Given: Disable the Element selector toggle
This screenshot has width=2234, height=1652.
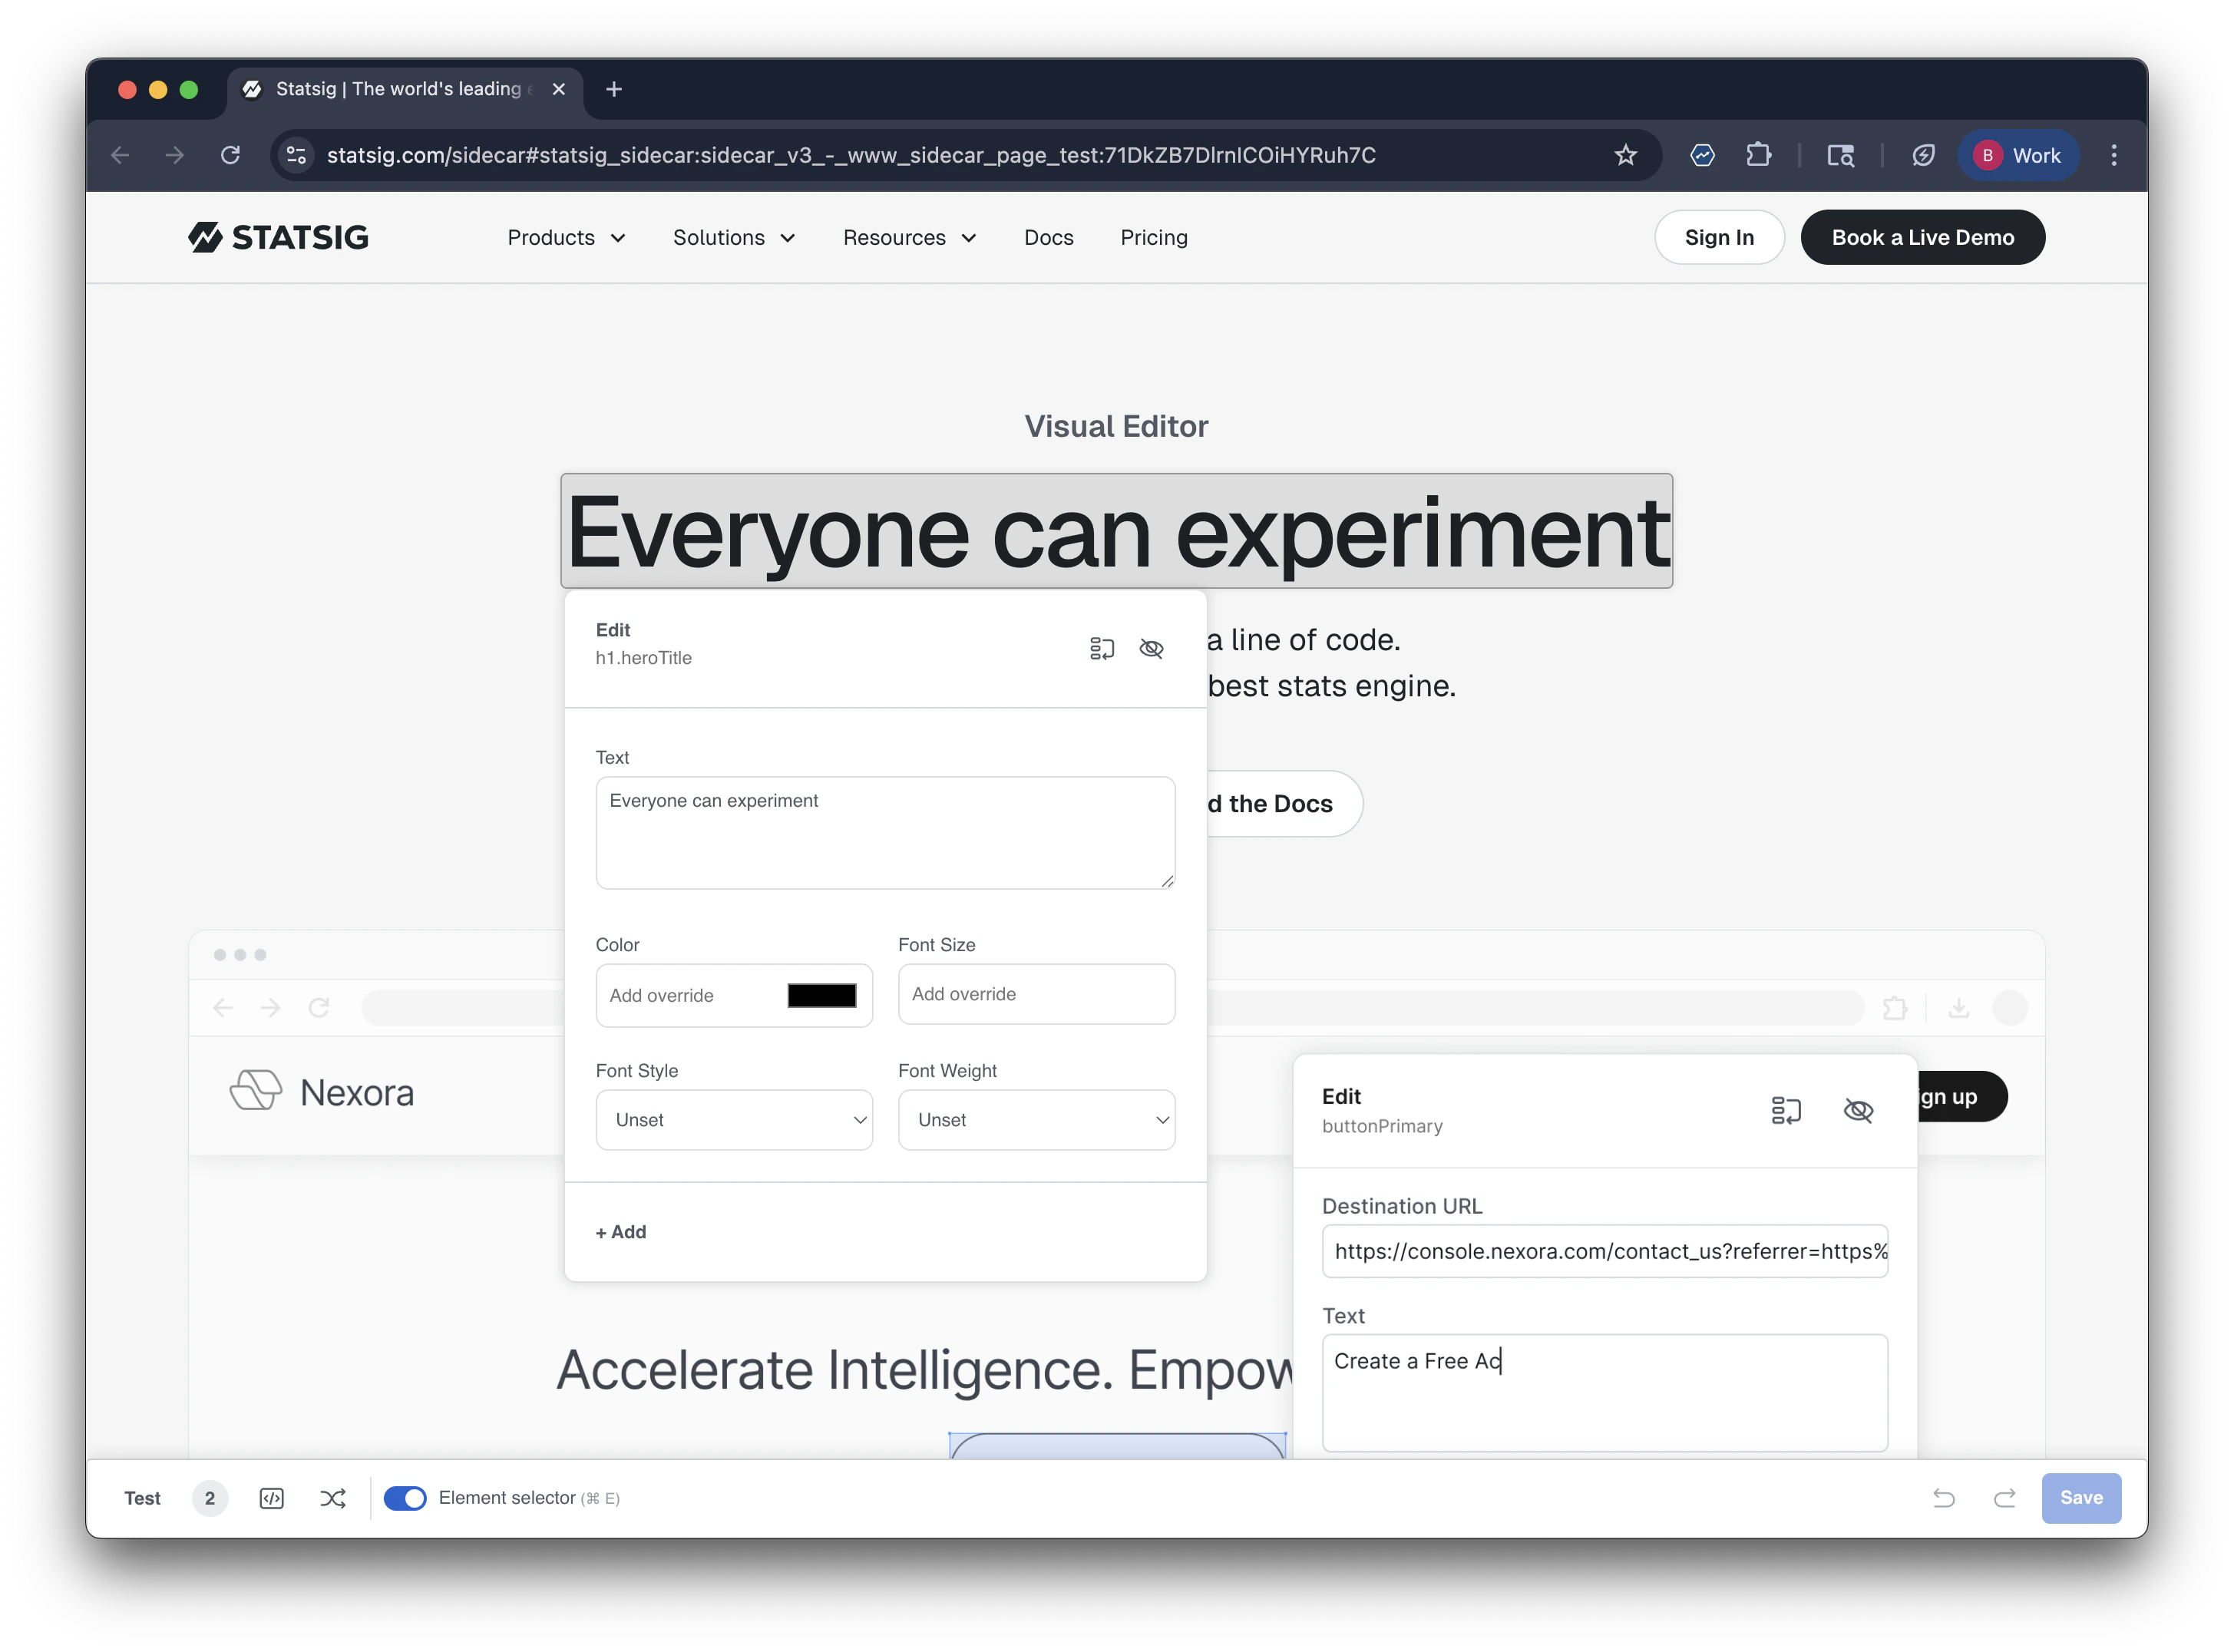Looking at the screenshot, I should click(405, 1497).
